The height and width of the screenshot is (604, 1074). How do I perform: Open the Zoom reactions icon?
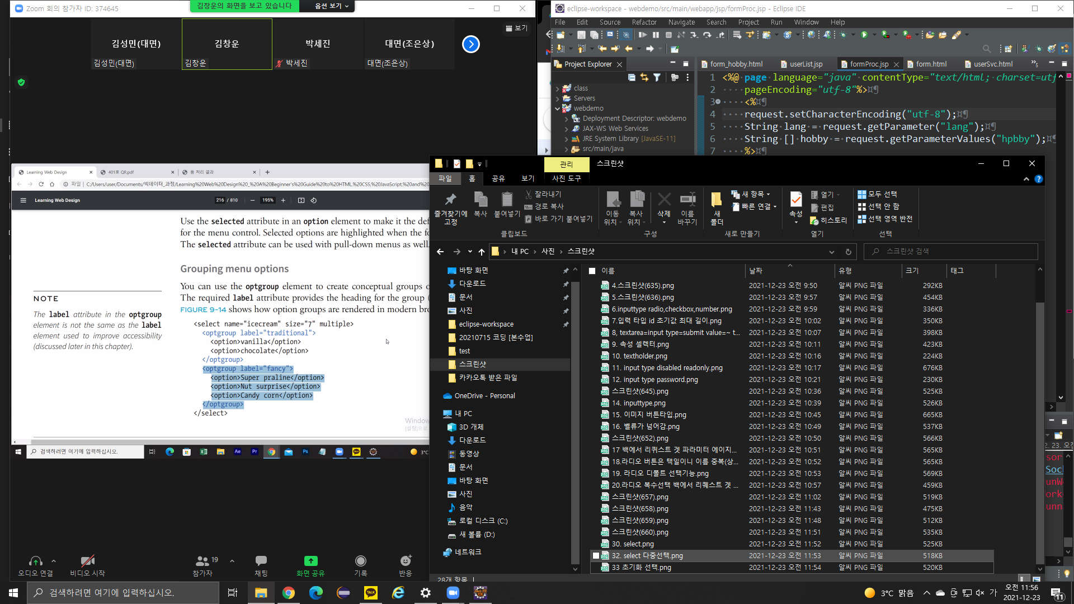pos(406,561)
